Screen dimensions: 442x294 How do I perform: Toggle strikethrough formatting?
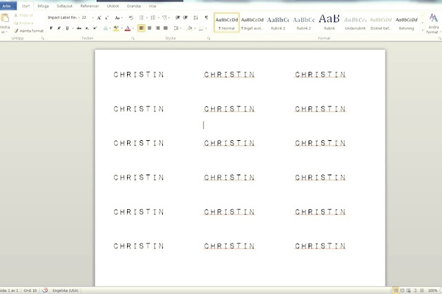pos(79,28)
